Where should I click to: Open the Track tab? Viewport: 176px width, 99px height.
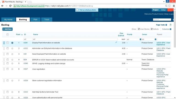coord(47,20)
